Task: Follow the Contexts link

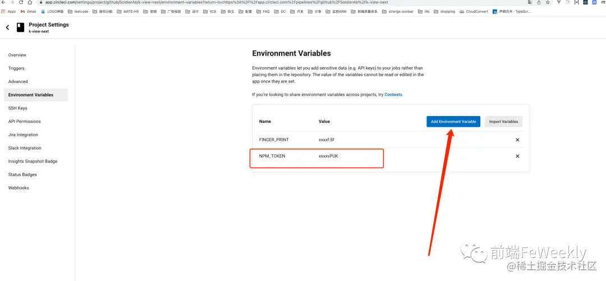Action: (393, 94)
